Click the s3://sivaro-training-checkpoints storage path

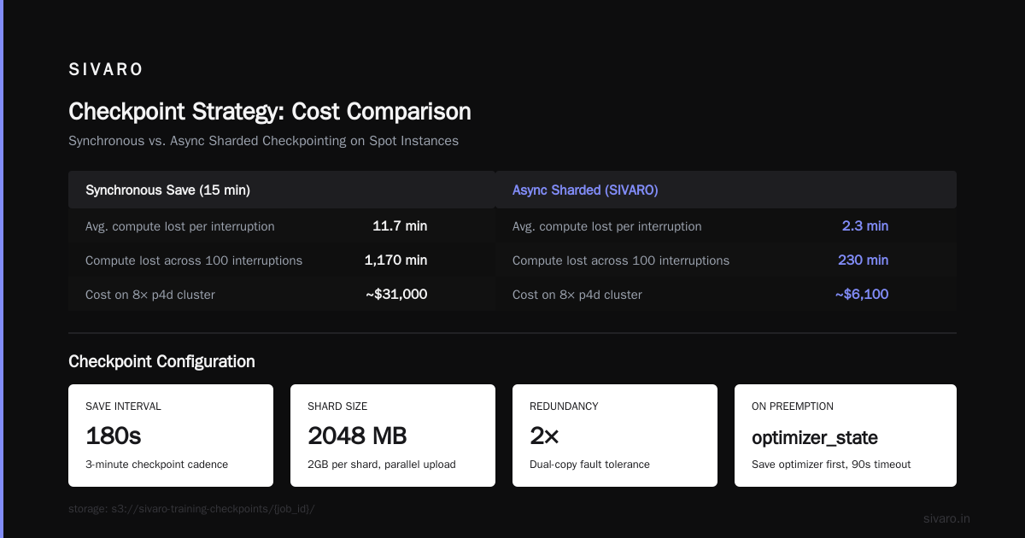[x=191, y=509]
